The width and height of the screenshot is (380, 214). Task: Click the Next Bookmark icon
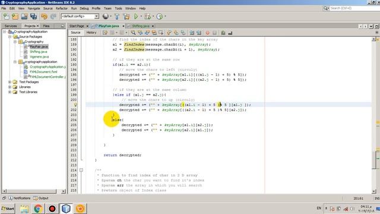(176, 33)
